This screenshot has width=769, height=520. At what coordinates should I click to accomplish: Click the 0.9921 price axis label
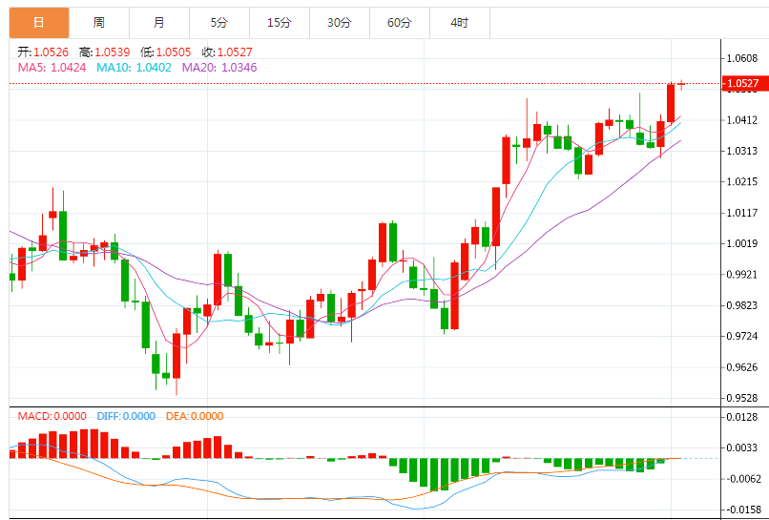click(x=742, y=275)
